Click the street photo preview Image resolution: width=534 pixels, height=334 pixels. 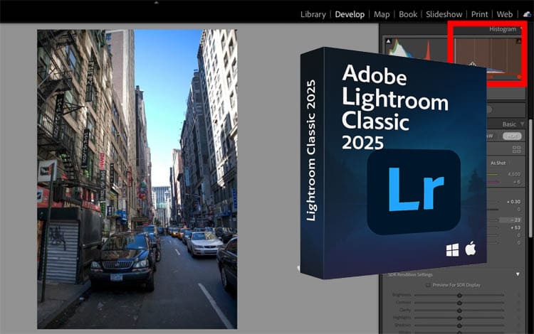(137, 178)
